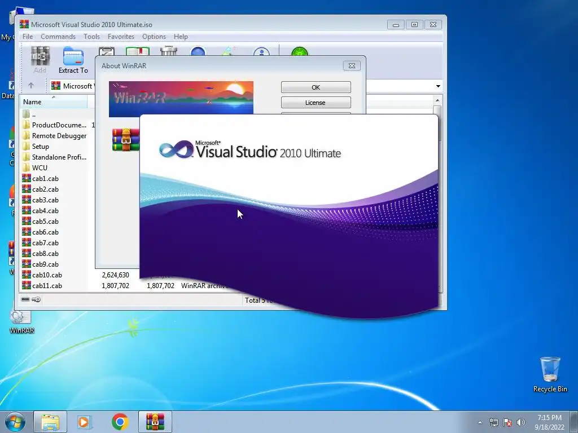
Task: Open the Commands menu
Action: [x=58, y=37]
